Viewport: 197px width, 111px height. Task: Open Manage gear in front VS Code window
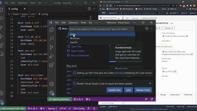(51, 93)
